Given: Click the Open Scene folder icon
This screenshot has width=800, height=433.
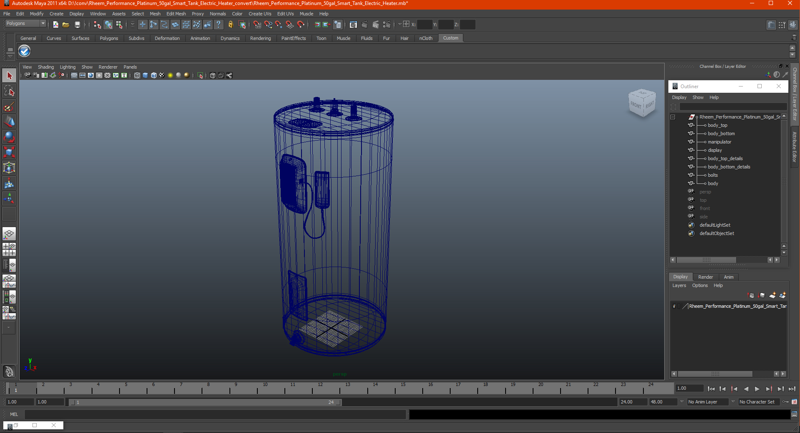Looking at the screenshot, I should 66,25.
